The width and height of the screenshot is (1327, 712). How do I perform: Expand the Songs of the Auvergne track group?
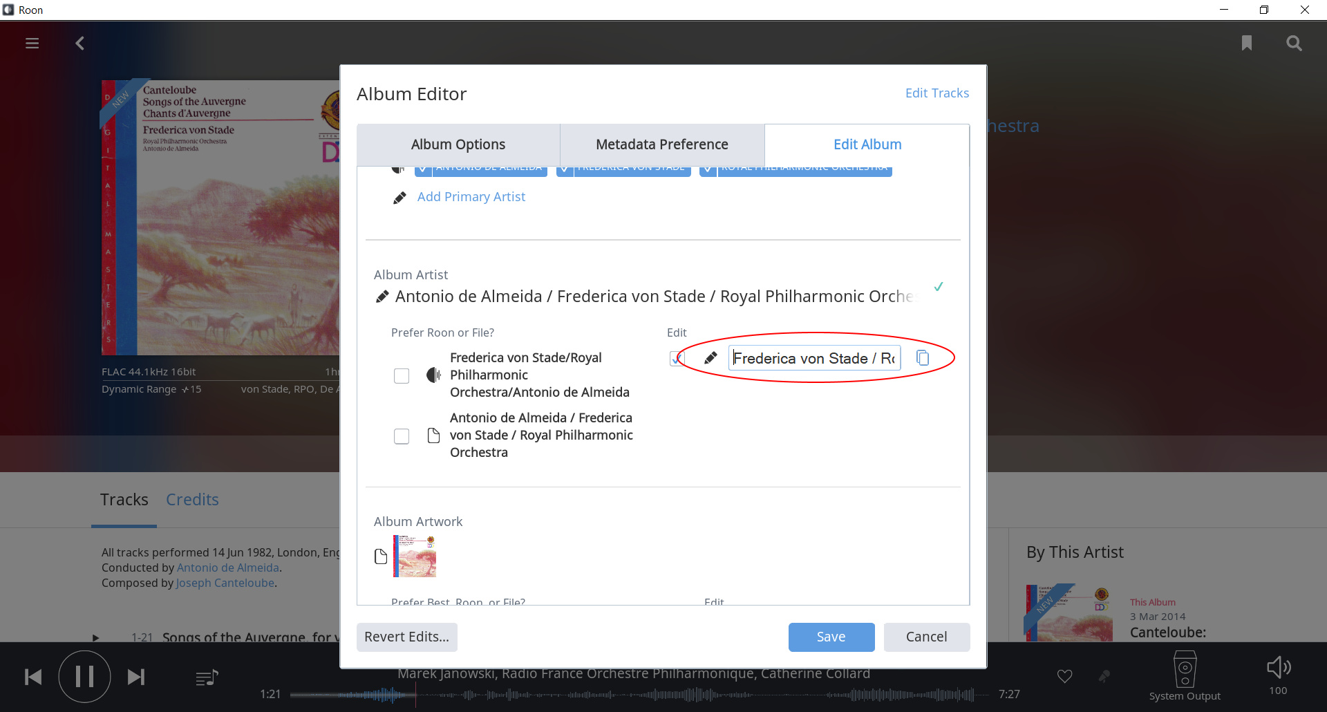point(96,637)
